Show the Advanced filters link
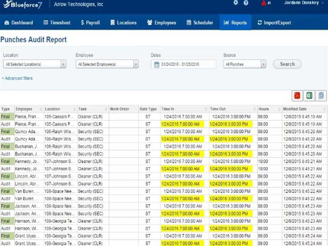Screen dimensions: 328x246 (17, 78)
